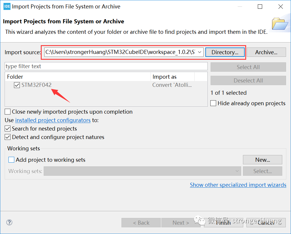Click the Next button
This screenshot has width=291, height=234.
(181, 222)
